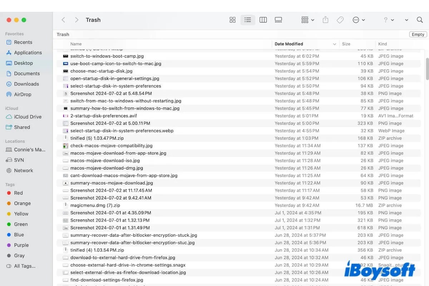Open the item grouping dropdown
This screenshot has width=429, height=286.
pos(307,20)
